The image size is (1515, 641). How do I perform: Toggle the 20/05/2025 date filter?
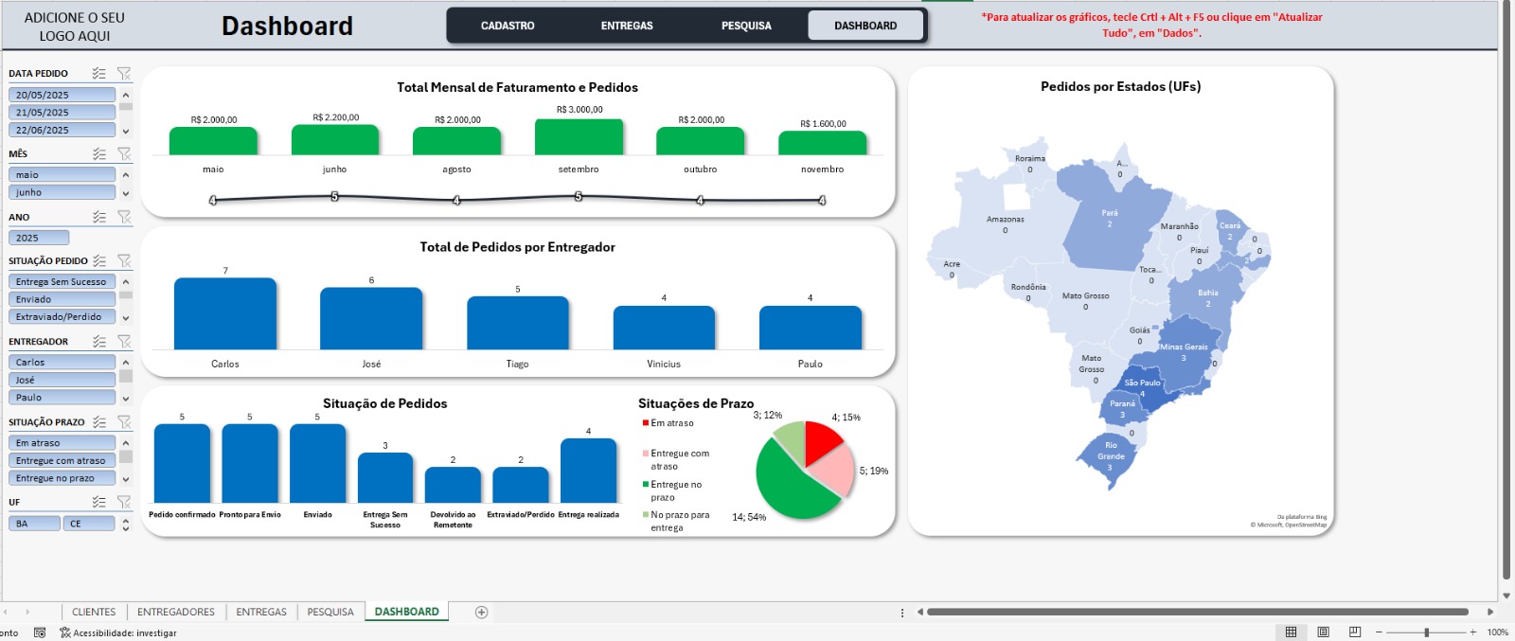point(62,95)
